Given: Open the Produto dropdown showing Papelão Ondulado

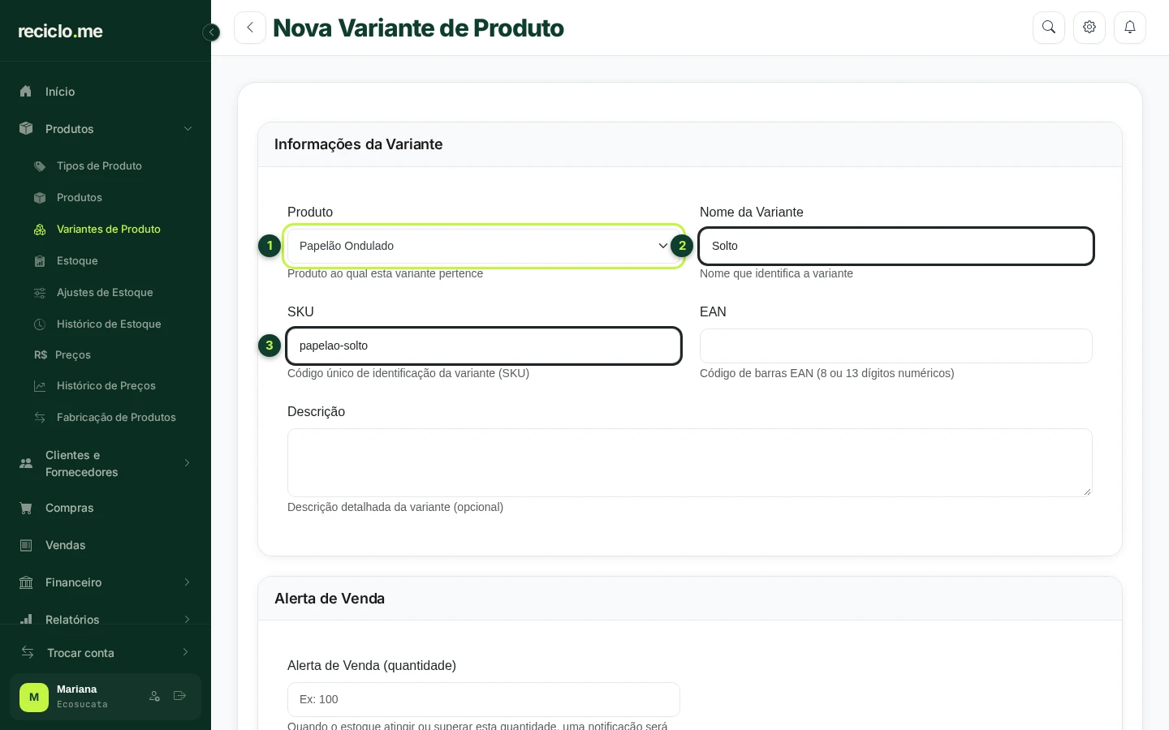Looking at the screenshot, I should tap(484, 246).
